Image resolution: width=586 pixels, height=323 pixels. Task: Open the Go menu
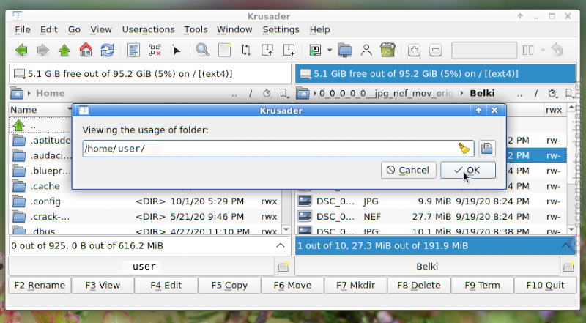click(x=74, y=29)
